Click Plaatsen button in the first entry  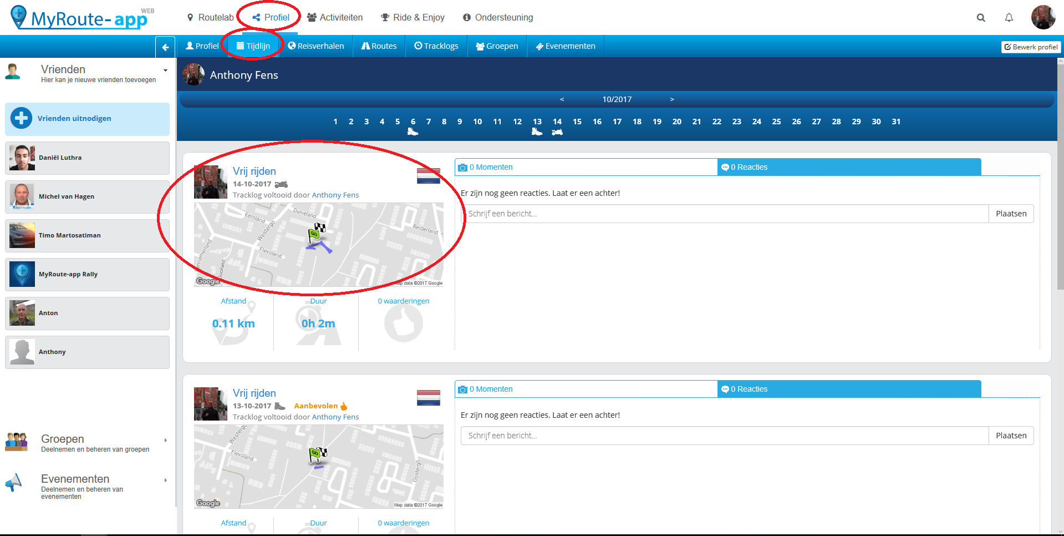(1011, 214)
